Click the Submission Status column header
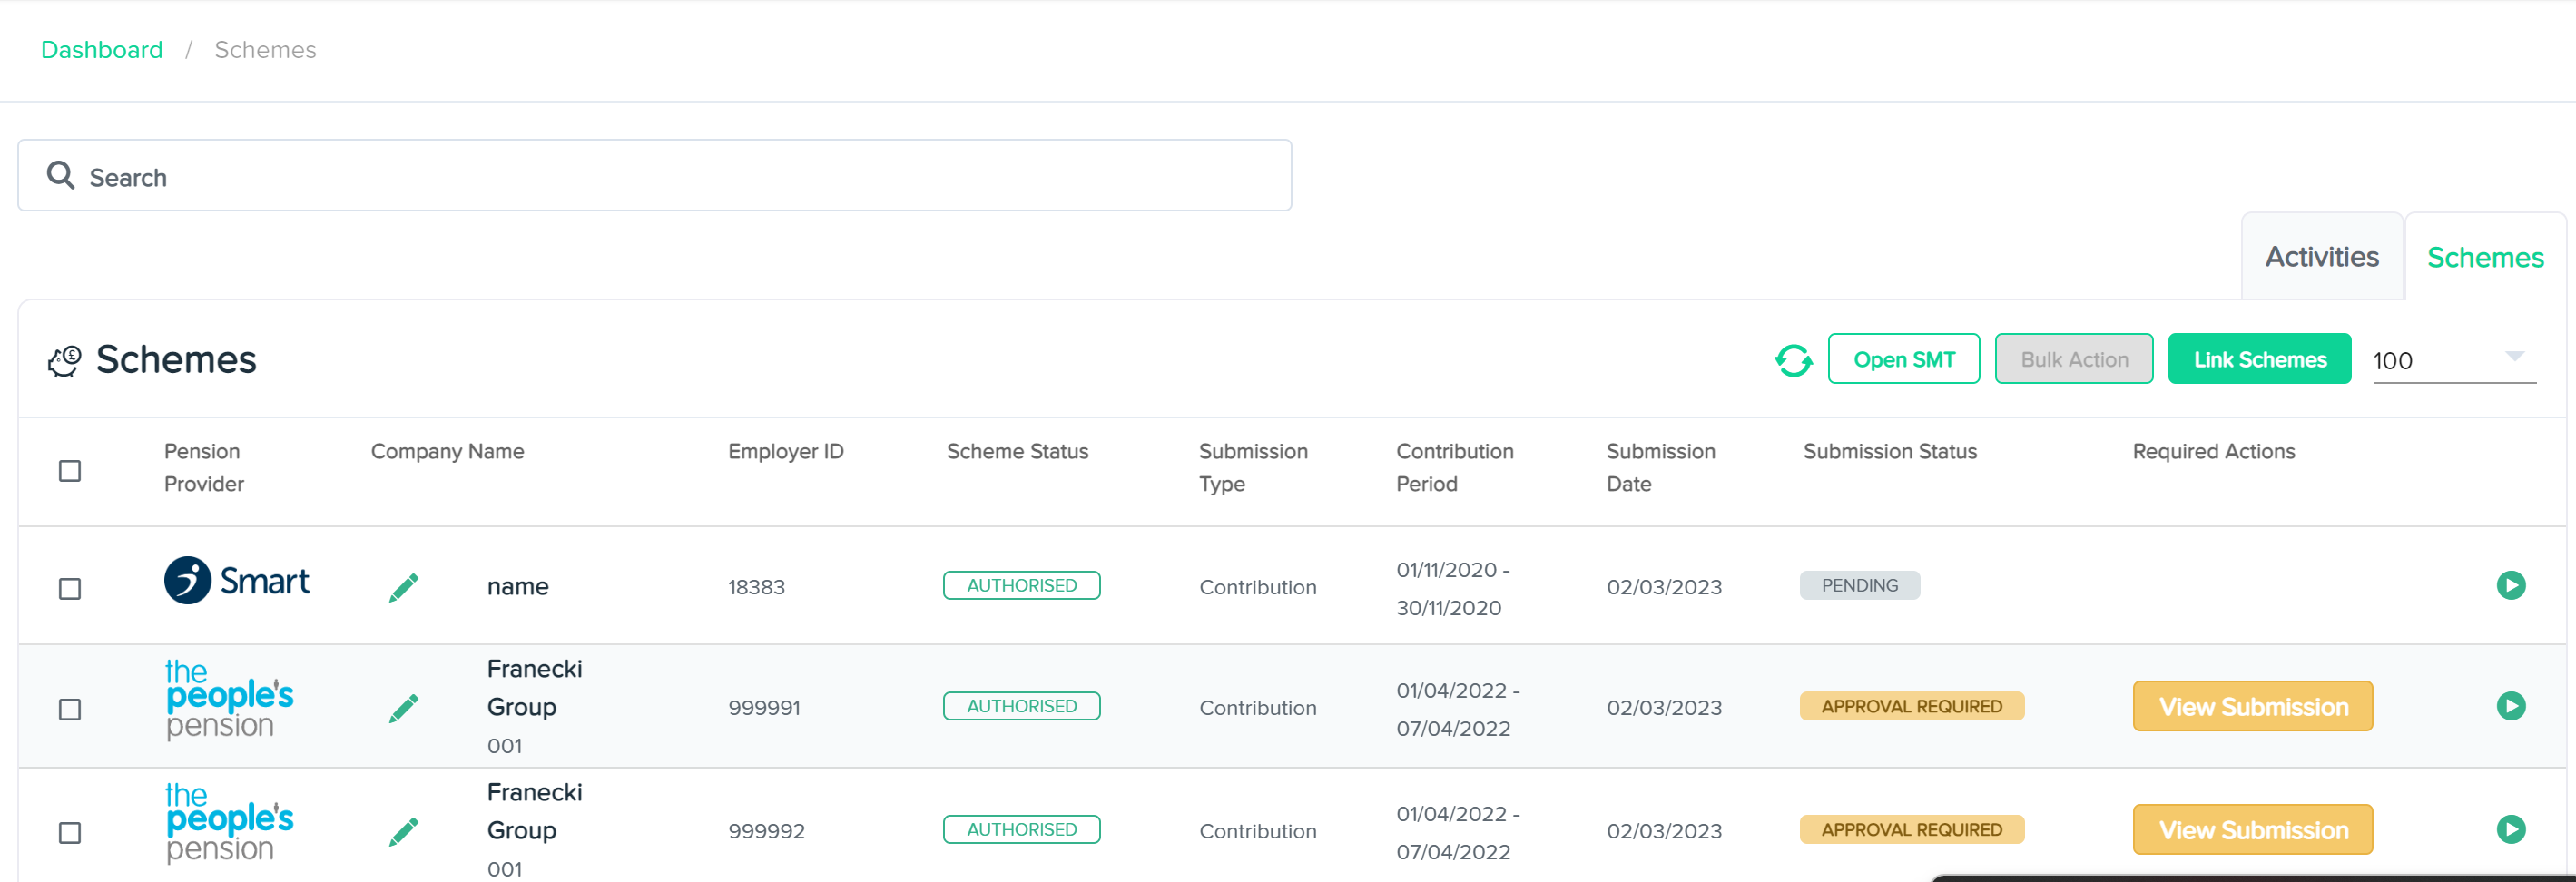Viewport: 2576px width, 882px height. point(1890,451)
